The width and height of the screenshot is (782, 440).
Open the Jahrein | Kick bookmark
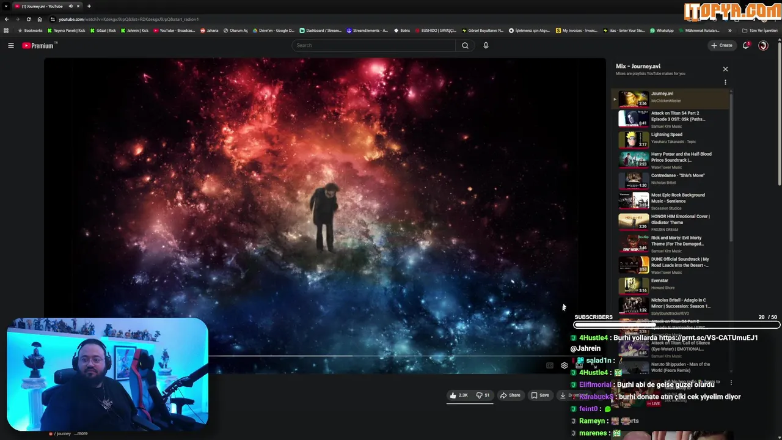[135, 31]
